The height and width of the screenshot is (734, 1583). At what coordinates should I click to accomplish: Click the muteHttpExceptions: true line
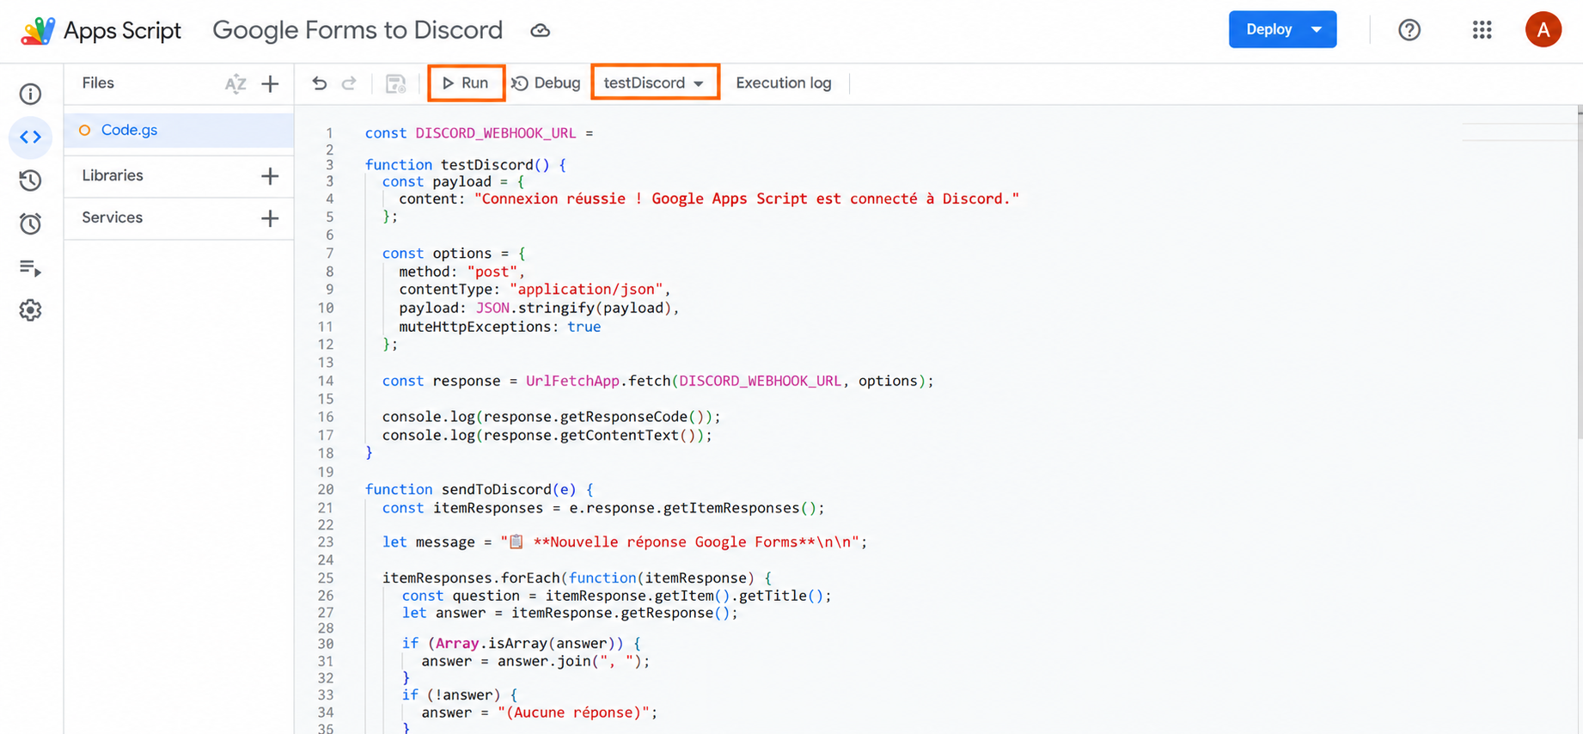(x=499, y=327)
